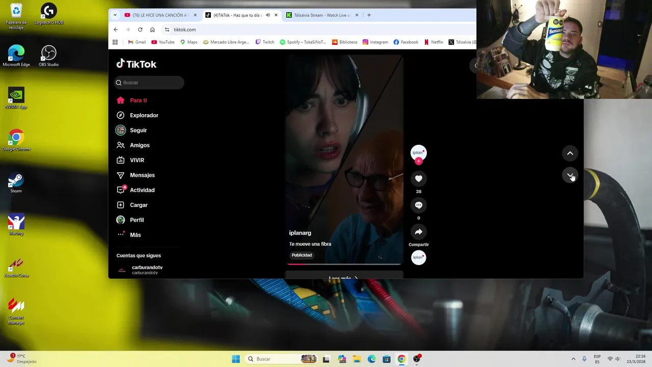The image size is (652, 367).
Task: Open the Gmail bookmark
Action: coord(137,42)
